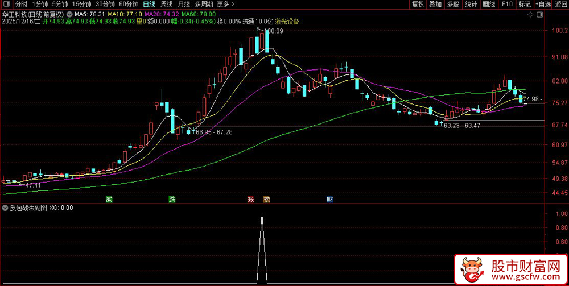Click the green 减 event marker
The width and height of the screenshot is (569, 286).
pos(109,200)
